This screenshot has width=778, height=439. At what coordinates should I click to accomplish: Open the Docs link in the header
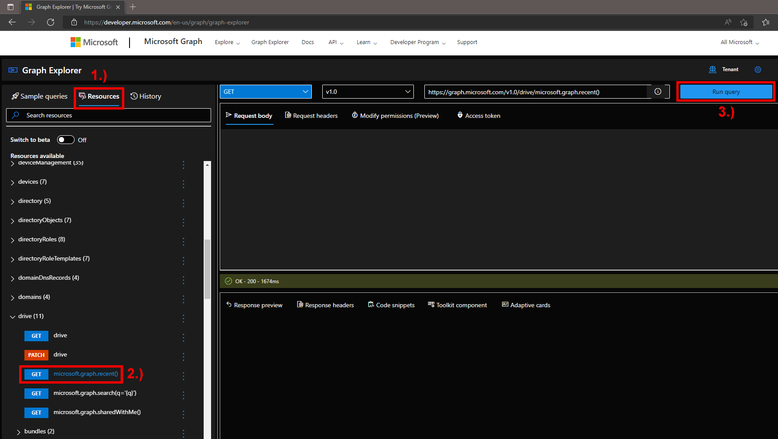(x=307, y=42)
